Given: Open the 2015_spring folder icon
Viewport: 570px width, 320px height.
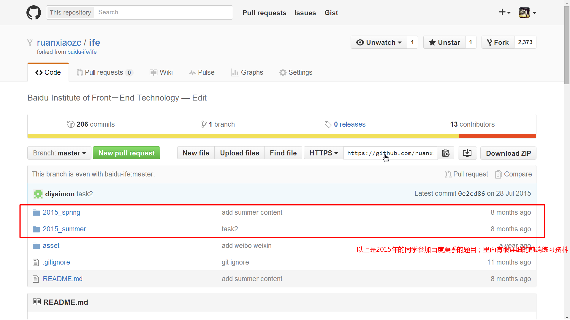Looking at the screenshot, I should point(36,213).
